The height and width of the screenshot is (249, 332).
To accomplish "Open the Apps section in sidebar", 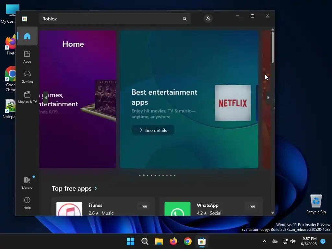I will pos(27,57).
